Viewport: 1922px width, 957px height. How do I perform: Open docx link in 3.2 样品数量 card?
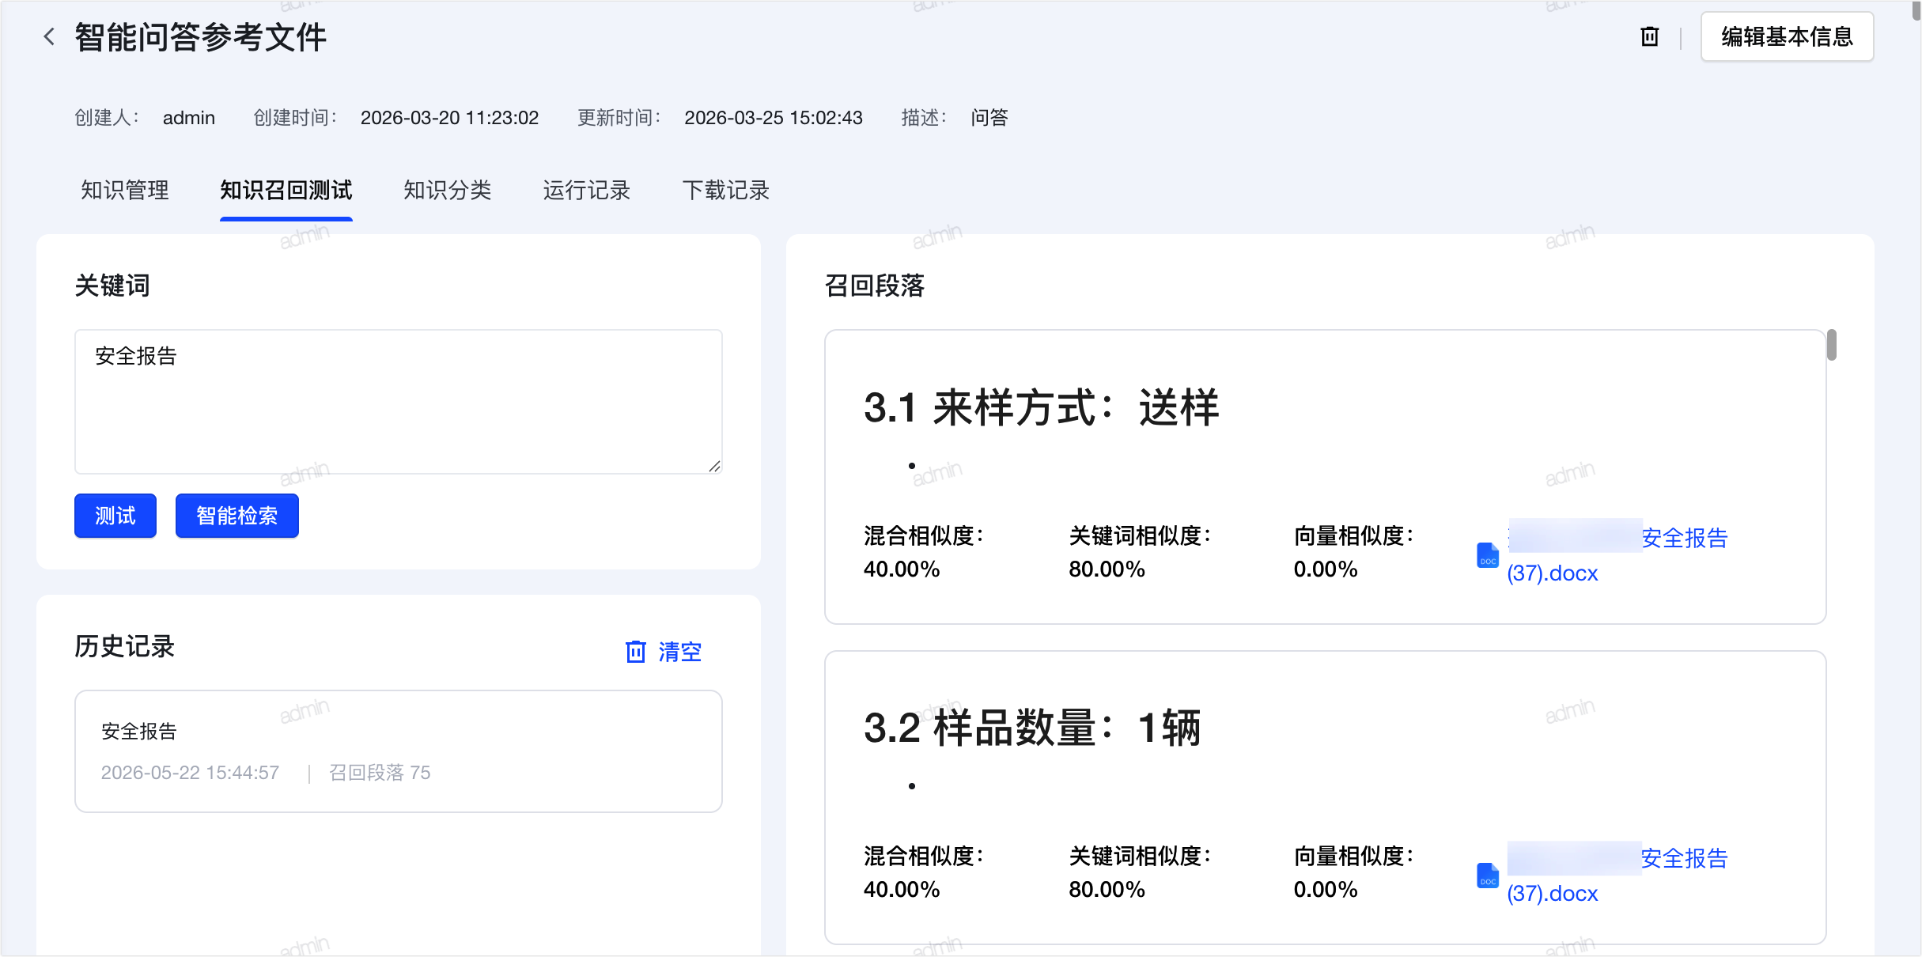point(1617,876)
